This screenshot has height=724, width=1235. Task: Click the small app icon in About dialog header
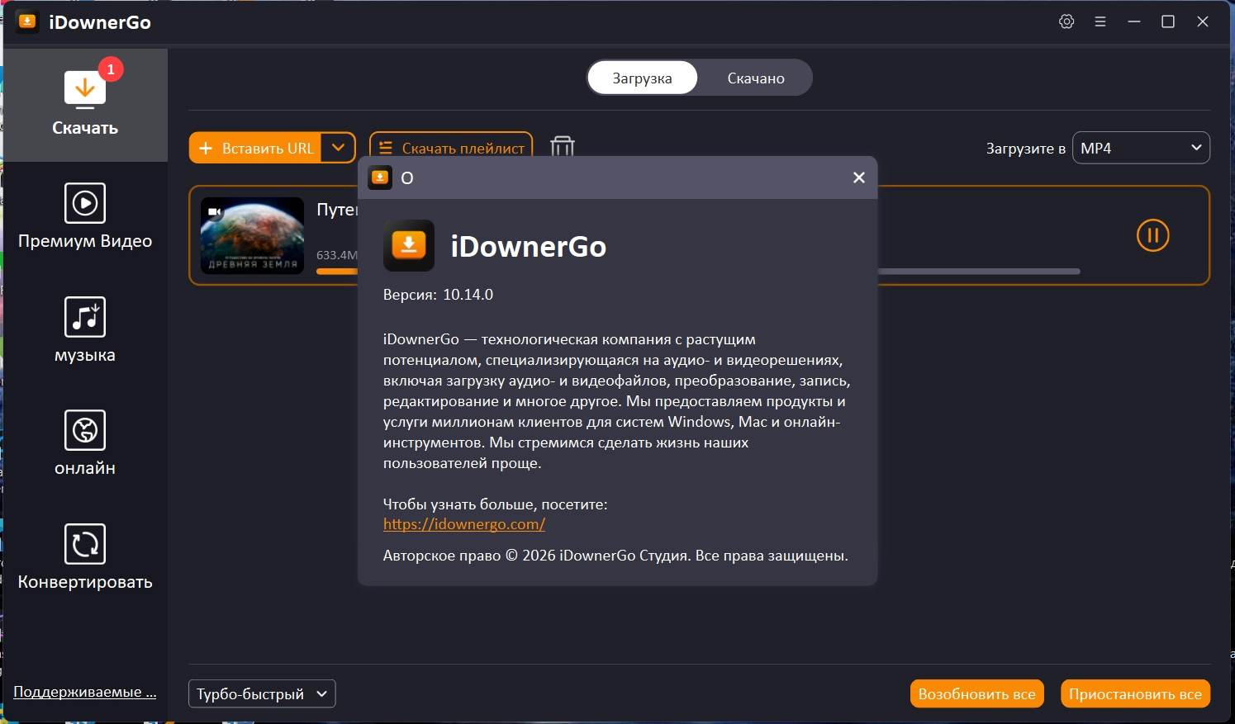(380, 177)
